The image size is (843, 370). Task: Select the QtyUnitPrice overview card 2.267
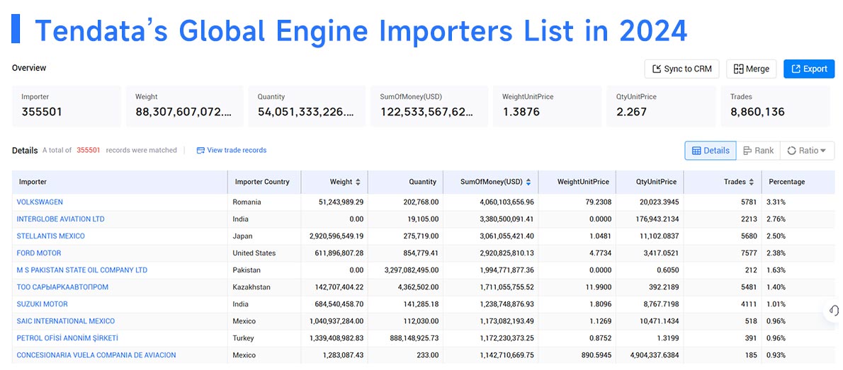pyautogui.click(x=661, y=106)
